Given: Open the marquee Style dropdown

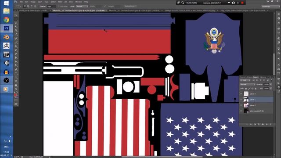Looking at the screenshot, I should pos(82,6).
